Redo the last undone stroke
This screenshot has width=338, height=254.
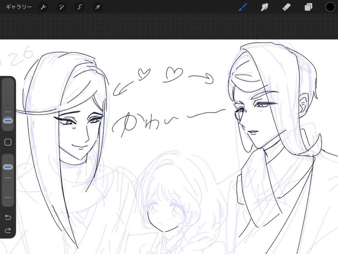click(x=8, y=230)
